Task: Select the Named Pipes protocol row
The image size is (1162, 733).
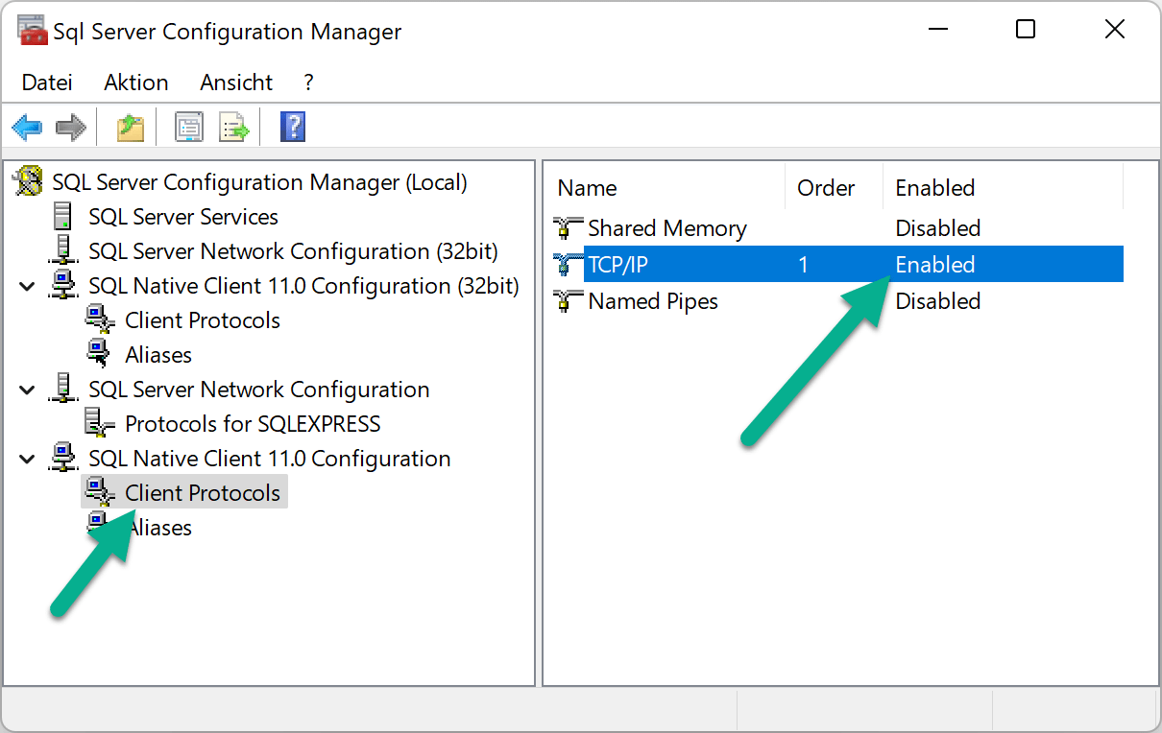Action: click(836, 301)
